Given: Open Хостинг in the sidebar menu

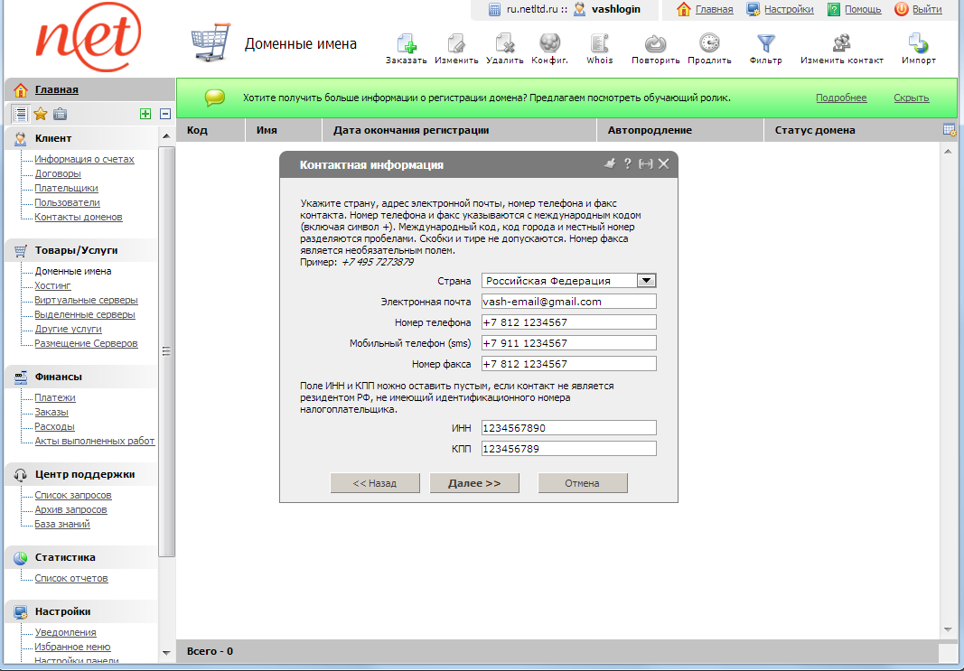Looking at the screenshot, I should tap(52, 285).
